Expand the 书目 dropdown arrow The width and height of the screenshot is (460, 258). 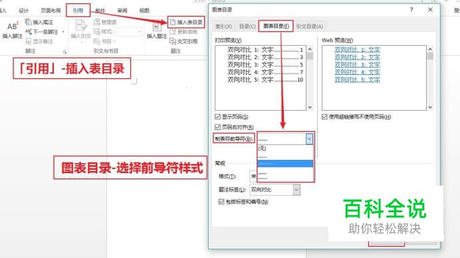click(x=114, y=41)
